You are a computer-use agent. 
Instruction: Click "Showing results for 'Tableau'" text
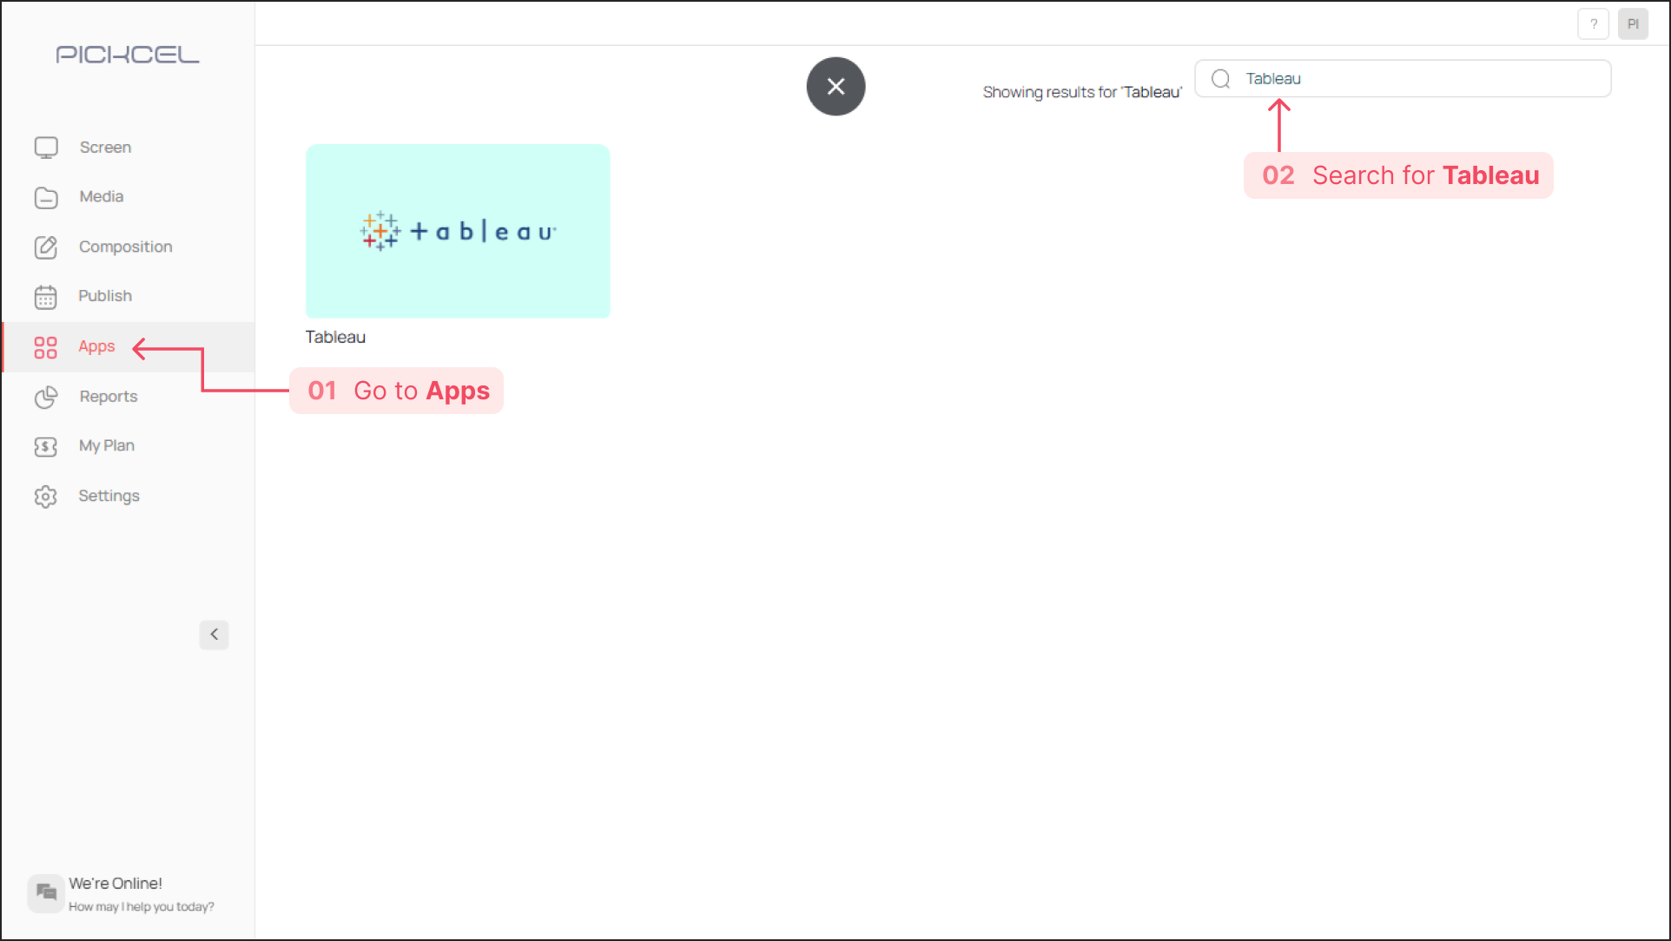1082,92
